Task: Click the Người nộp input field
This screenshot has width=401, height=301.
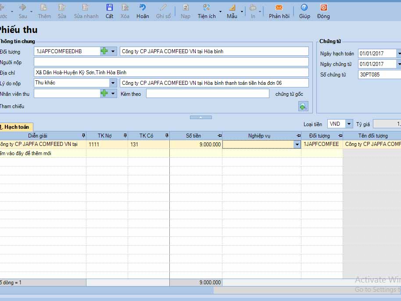Action: coord(171,62)
